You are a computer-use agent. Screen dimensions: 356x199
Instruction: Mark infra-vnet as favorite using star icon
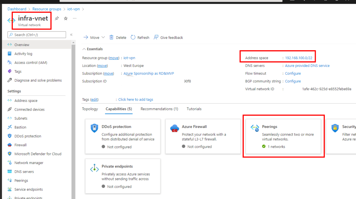click(66, 18)
